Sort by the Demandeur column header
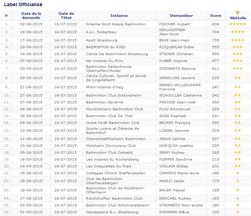This screenshot has width=251, height=216. [x=181, y=15]
